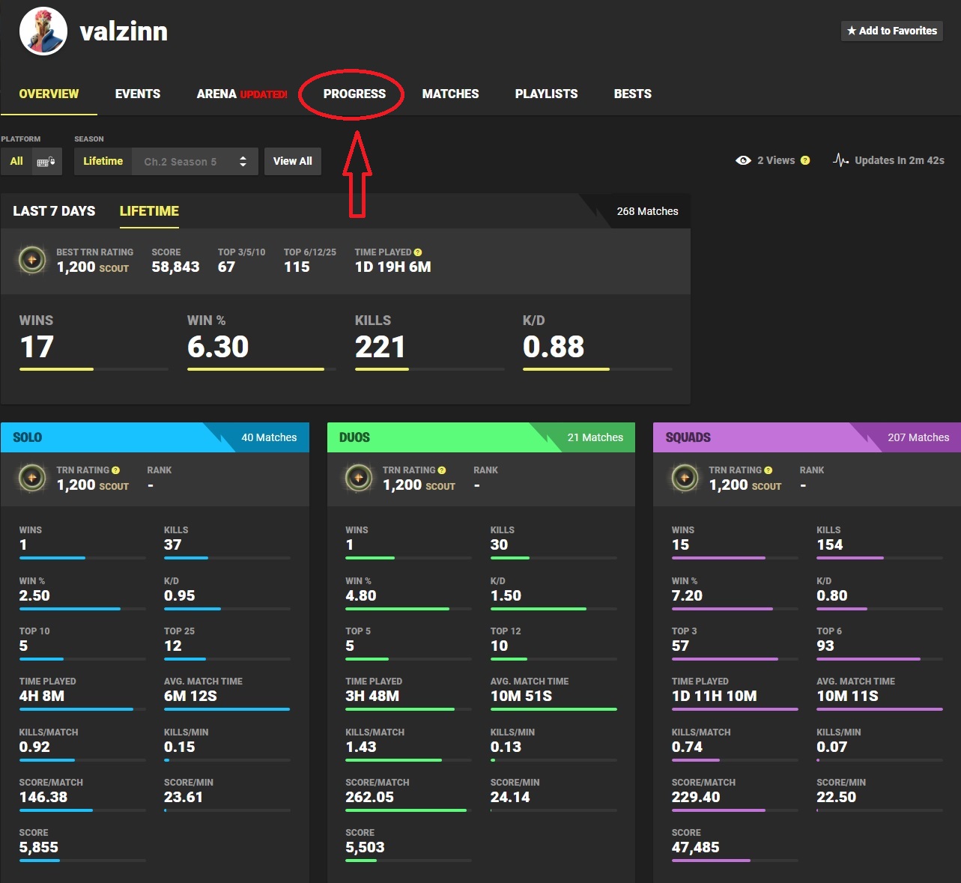Click the Solo Score value 5,855
Viewport: 961px width, 883px height.
click(39, 847)
